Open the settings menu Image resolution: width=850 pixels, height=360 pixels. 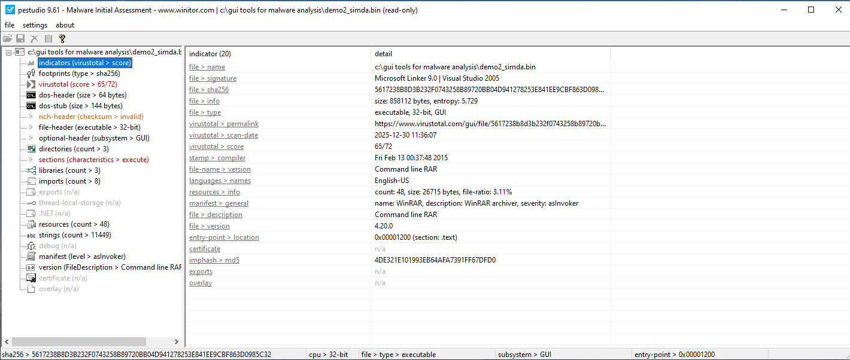pyautogui.click(x=34, y=25)
